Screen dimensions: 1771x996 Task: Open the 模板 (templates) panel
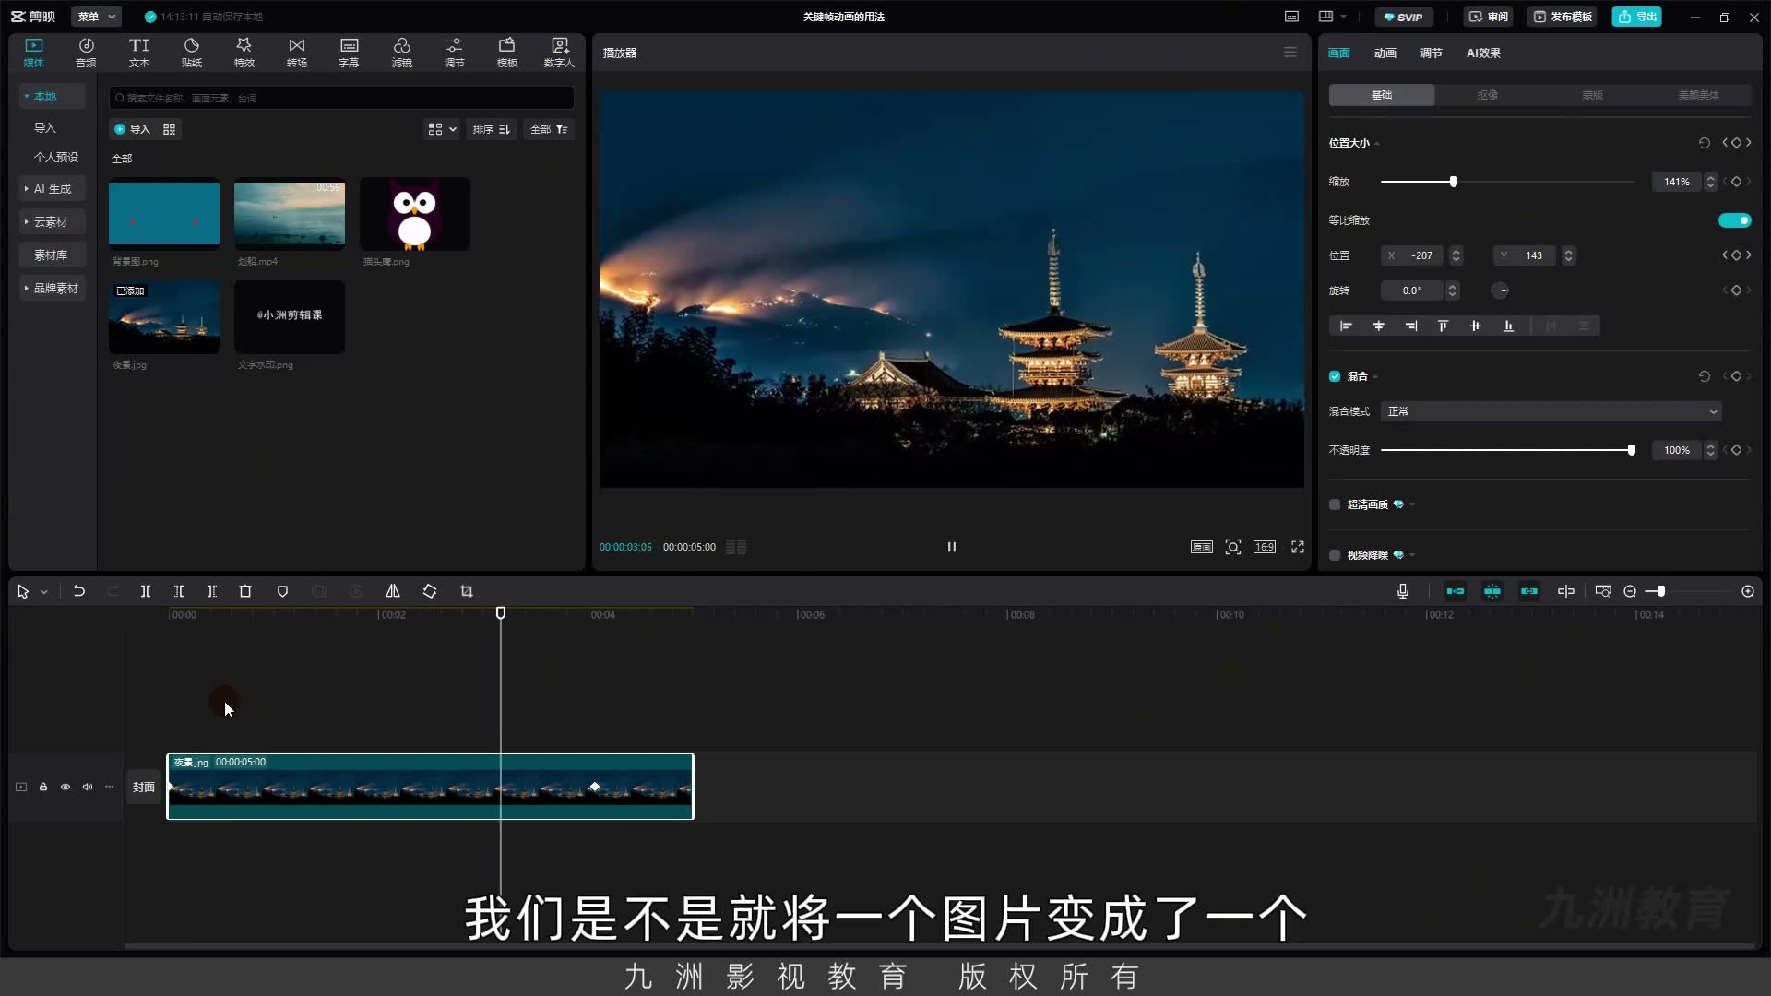(507, 53)
